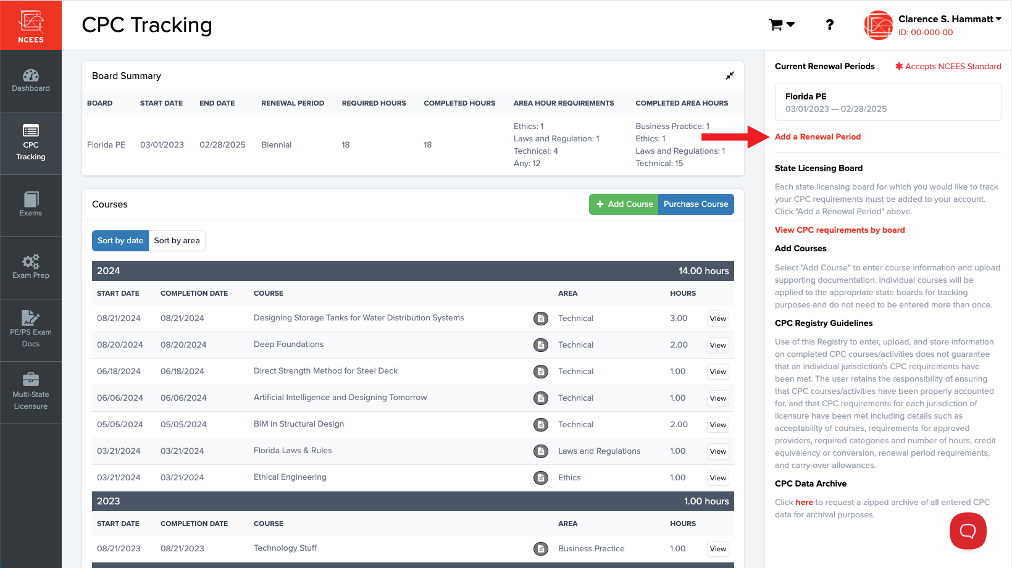1012x568 pixels.
Task: Click the Florida PE board summary row
Action: click(413, 145)
